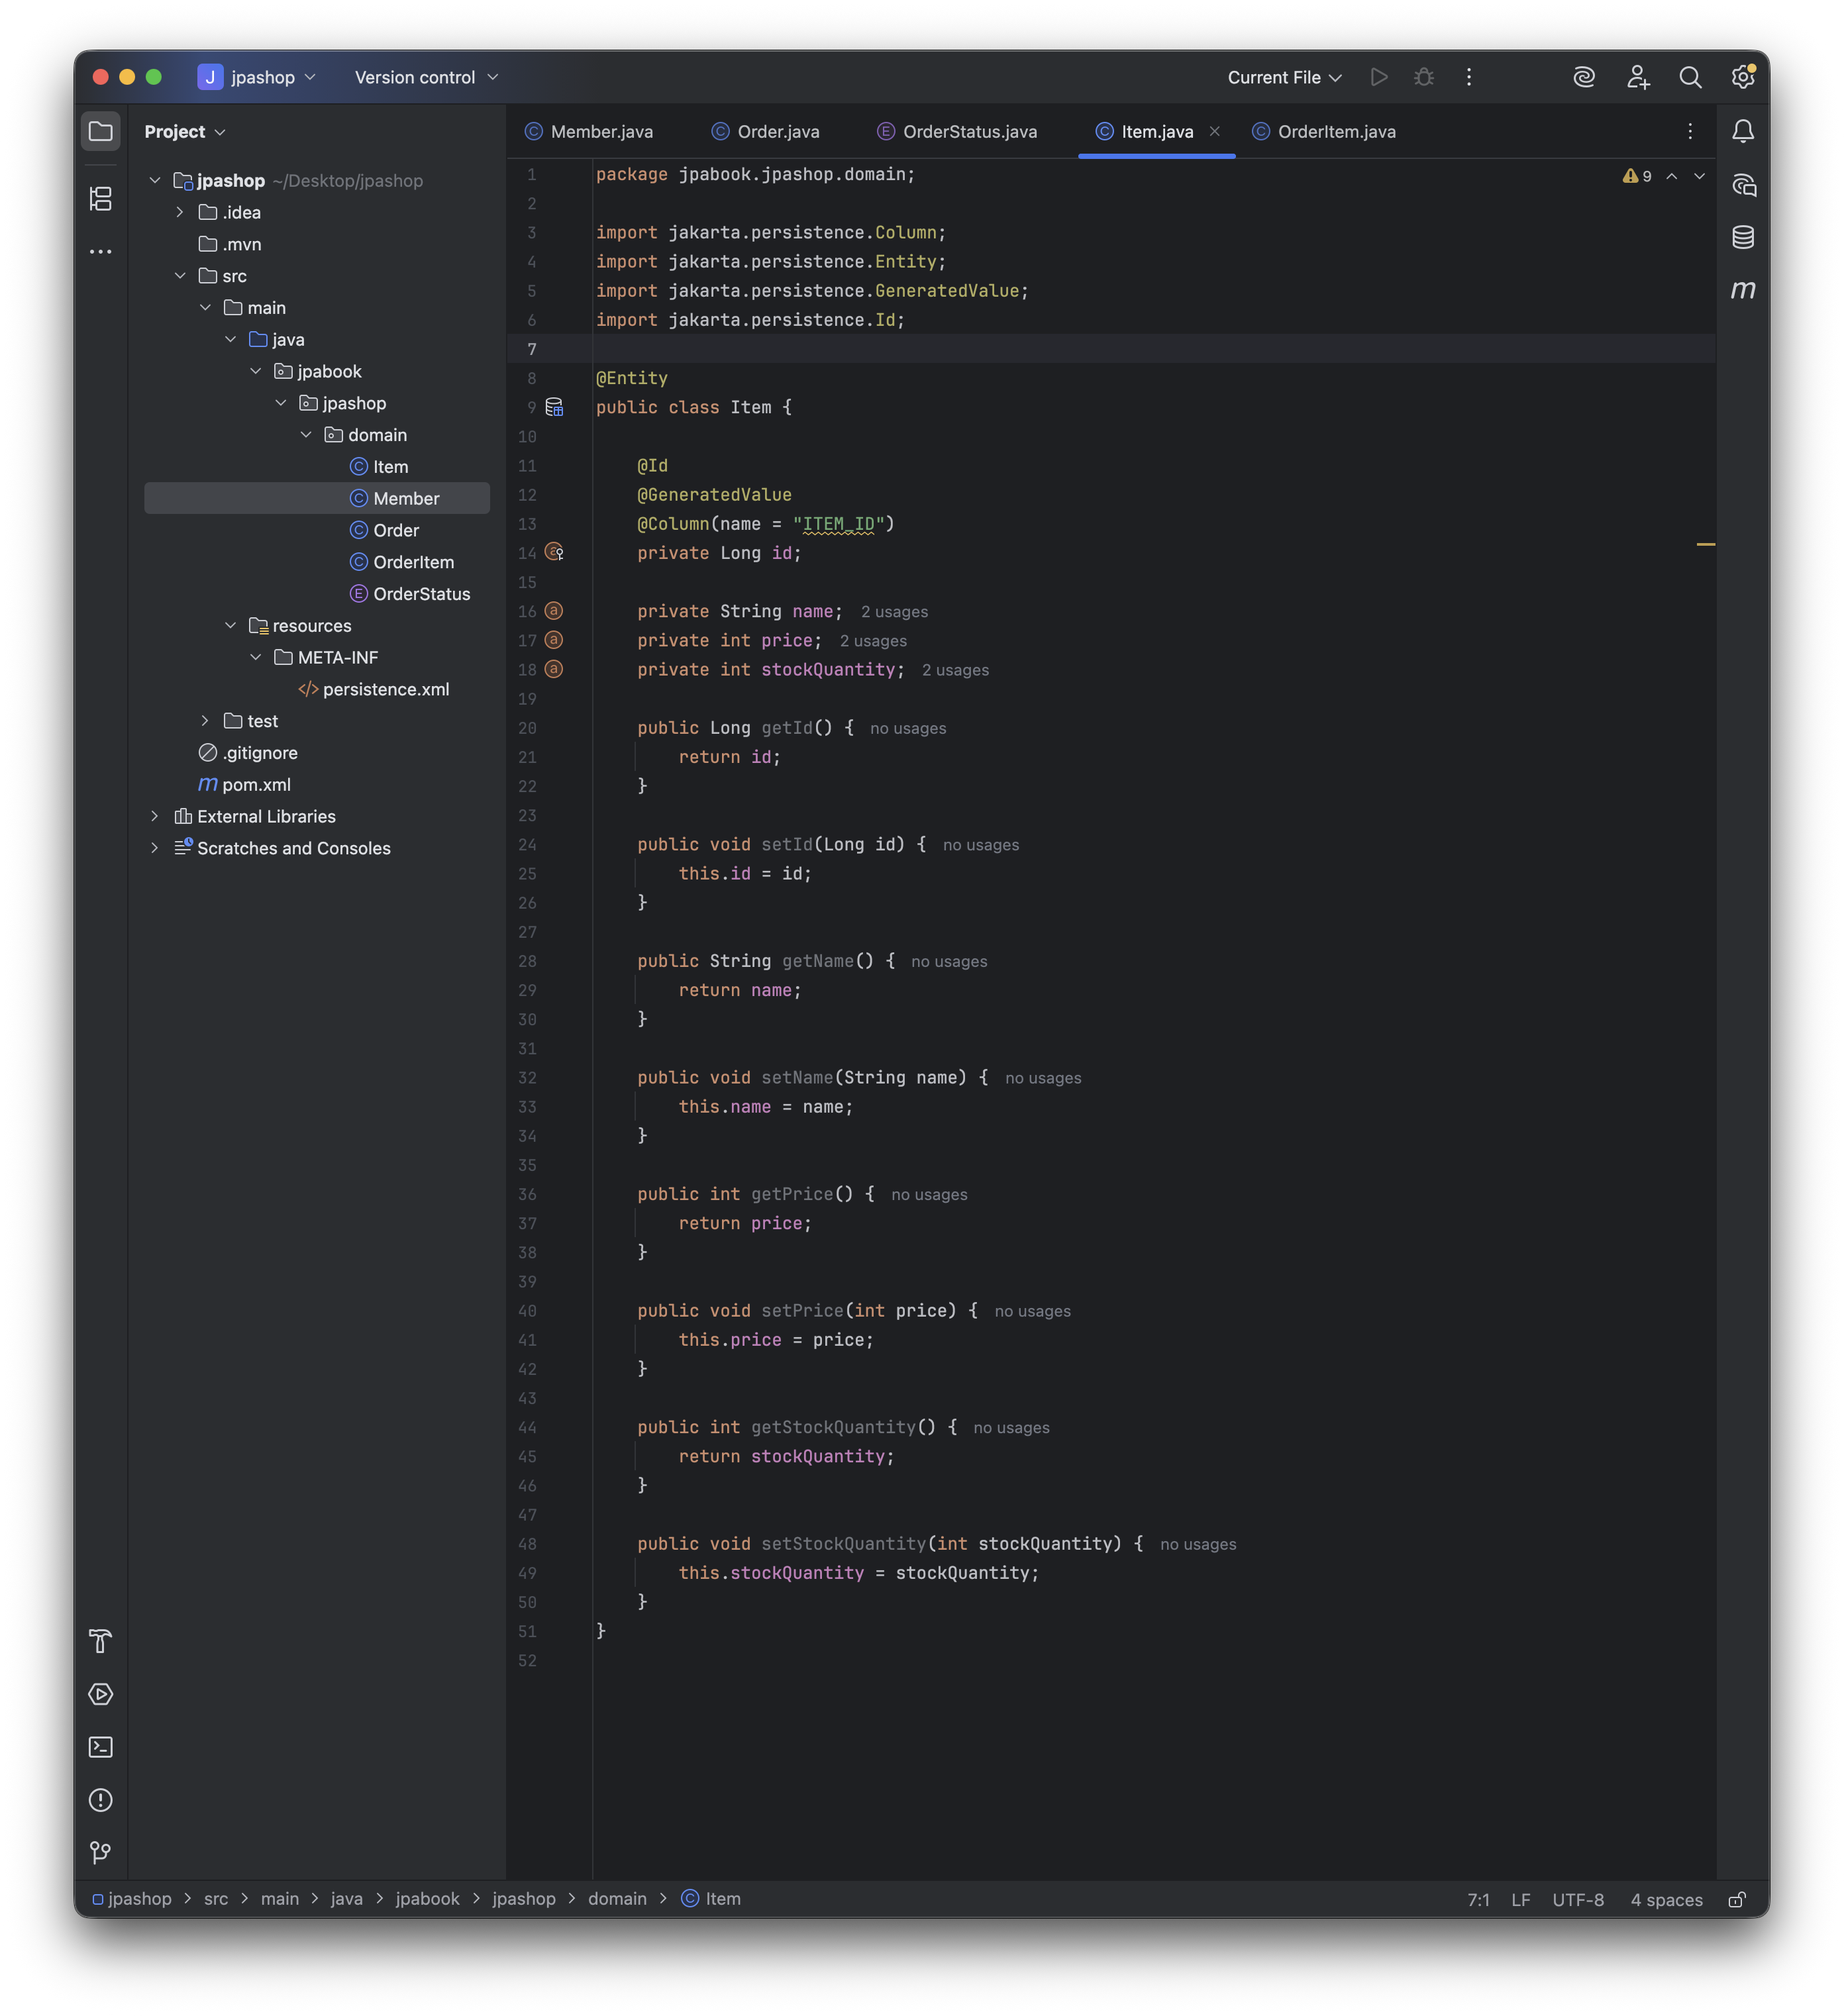Open the Structure tool window icon
1844x2016 pixels.
101,199
